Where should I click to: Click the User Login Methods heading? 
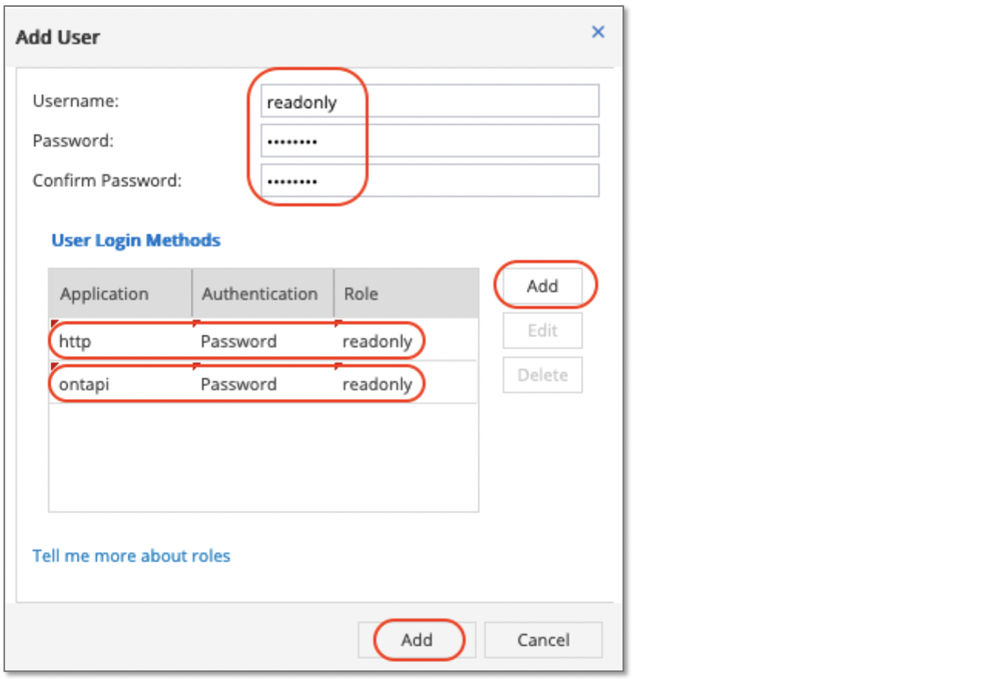(135, 240)
